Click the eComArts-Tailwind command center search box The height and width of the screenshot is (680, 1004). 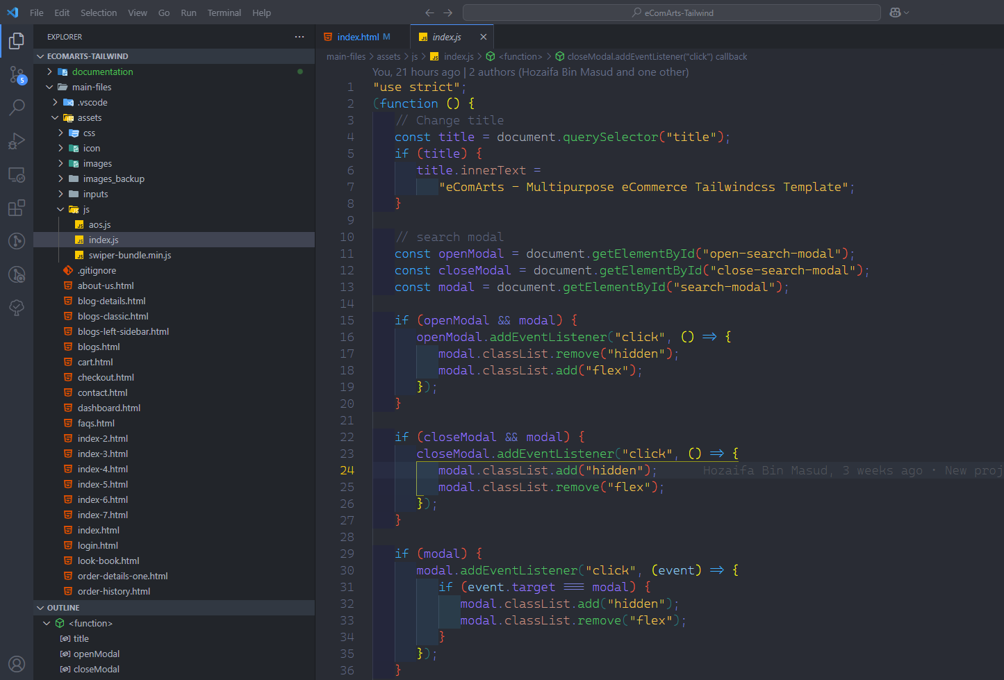pyautogui.click(x=671, y=13)
